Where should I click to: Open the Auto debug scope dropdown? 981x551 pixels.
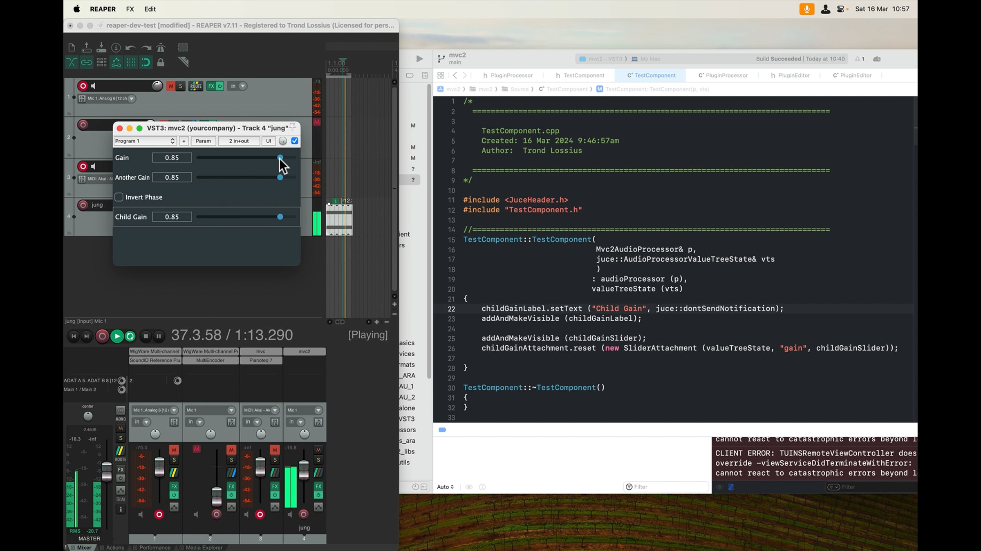tap(445, 487)
